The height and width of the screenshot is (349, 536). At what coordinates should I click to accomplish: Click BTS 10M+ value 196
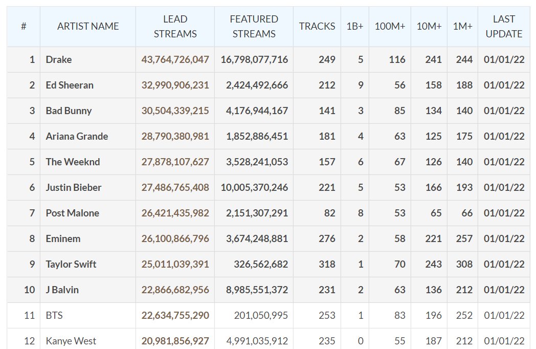[x=433, y=315]
